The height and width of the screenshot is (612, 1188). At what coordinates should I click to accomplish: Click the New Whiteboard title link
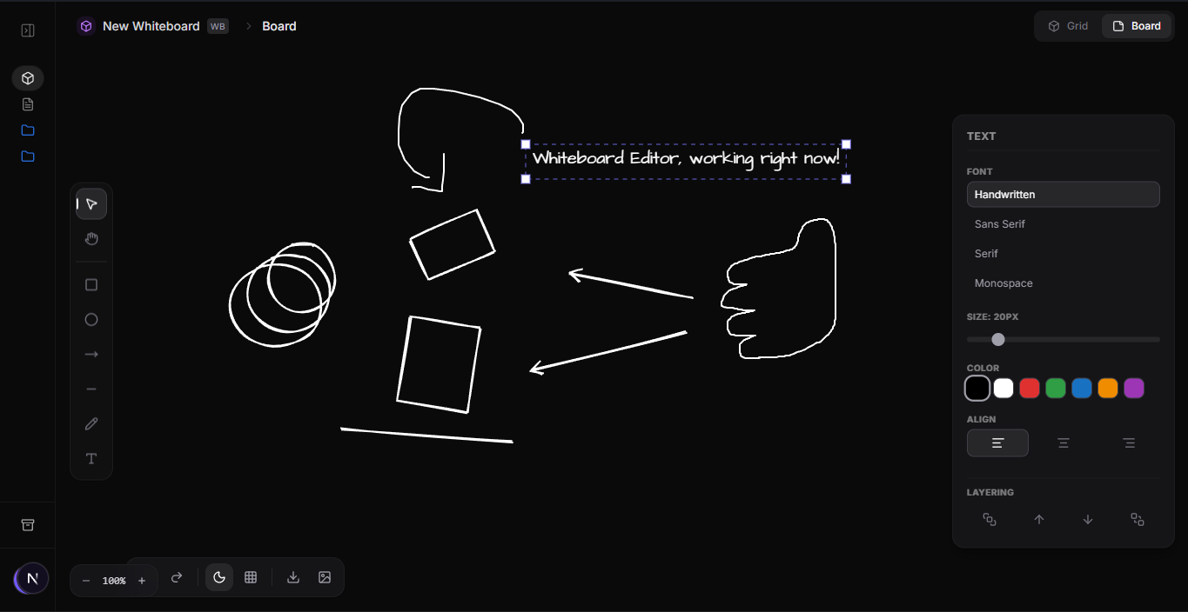[x=151, y=25]
